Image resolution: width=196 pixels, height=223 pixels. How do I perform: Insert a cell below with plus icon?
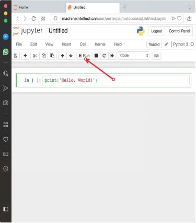pos(25,55)
